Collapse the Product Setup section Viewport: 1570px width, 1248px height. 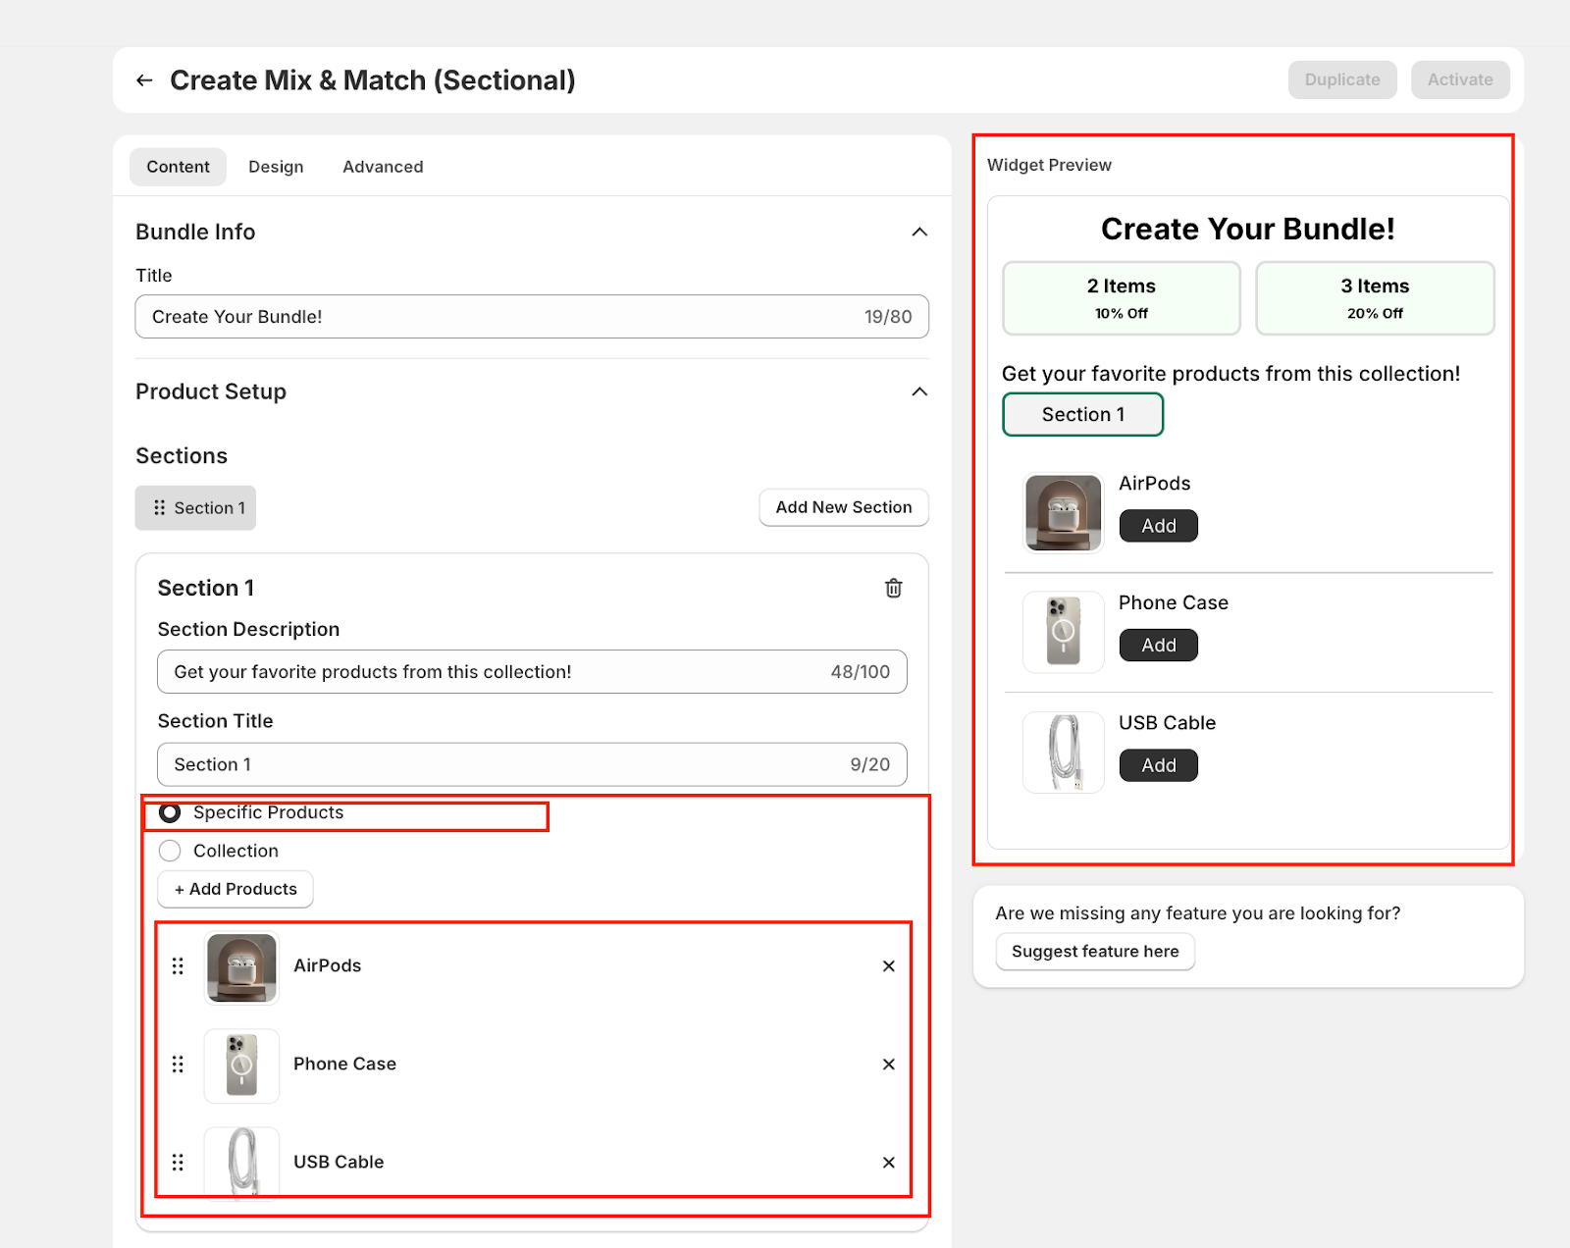918,392
